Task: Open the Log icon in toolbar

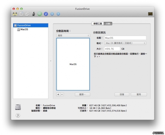Action: tap(150, 14)
